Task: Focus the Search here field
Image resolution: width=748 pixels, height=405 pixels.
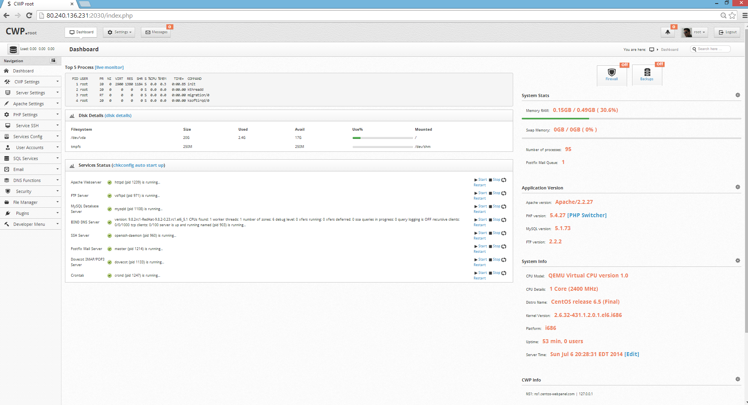Action: tap(710, 49)
